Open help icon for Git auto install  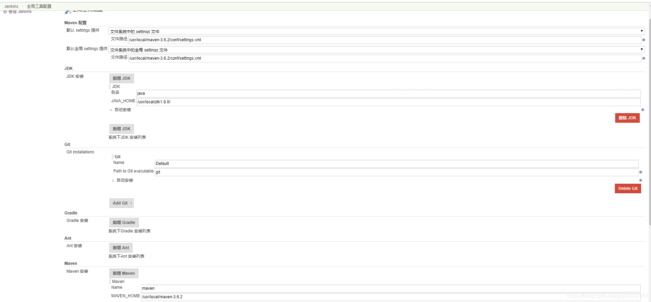(x=640, y=180)
